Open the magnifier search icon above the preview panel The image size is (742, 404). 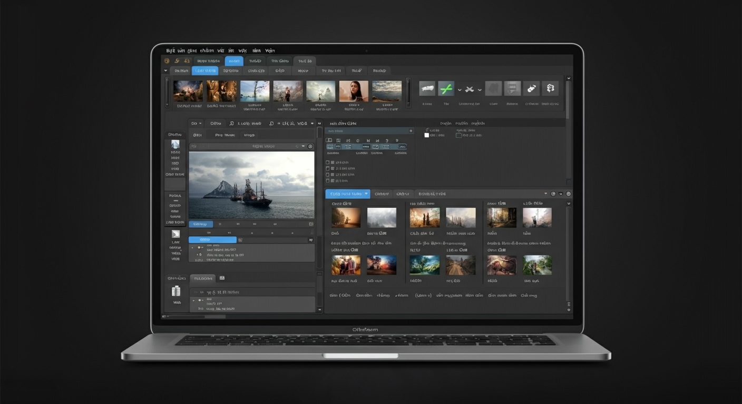point(231,123)
